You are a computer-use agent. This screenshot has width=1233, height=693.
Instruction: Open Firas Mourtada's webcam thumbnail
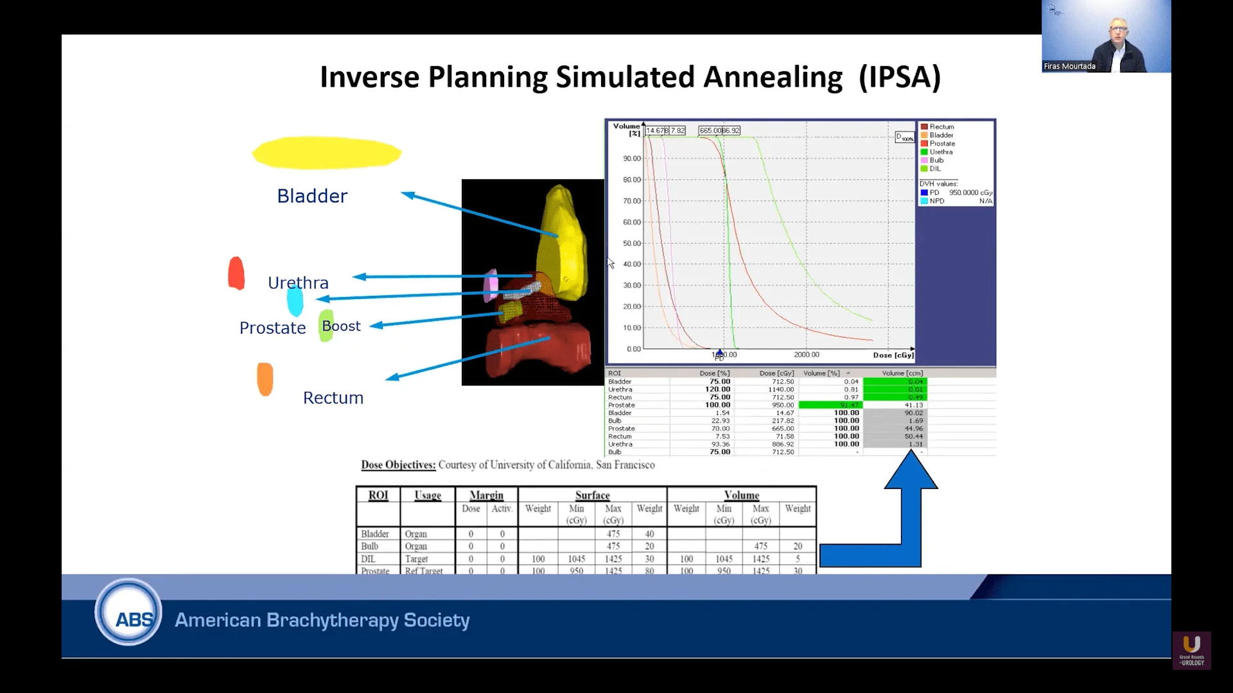[1106, 36]
